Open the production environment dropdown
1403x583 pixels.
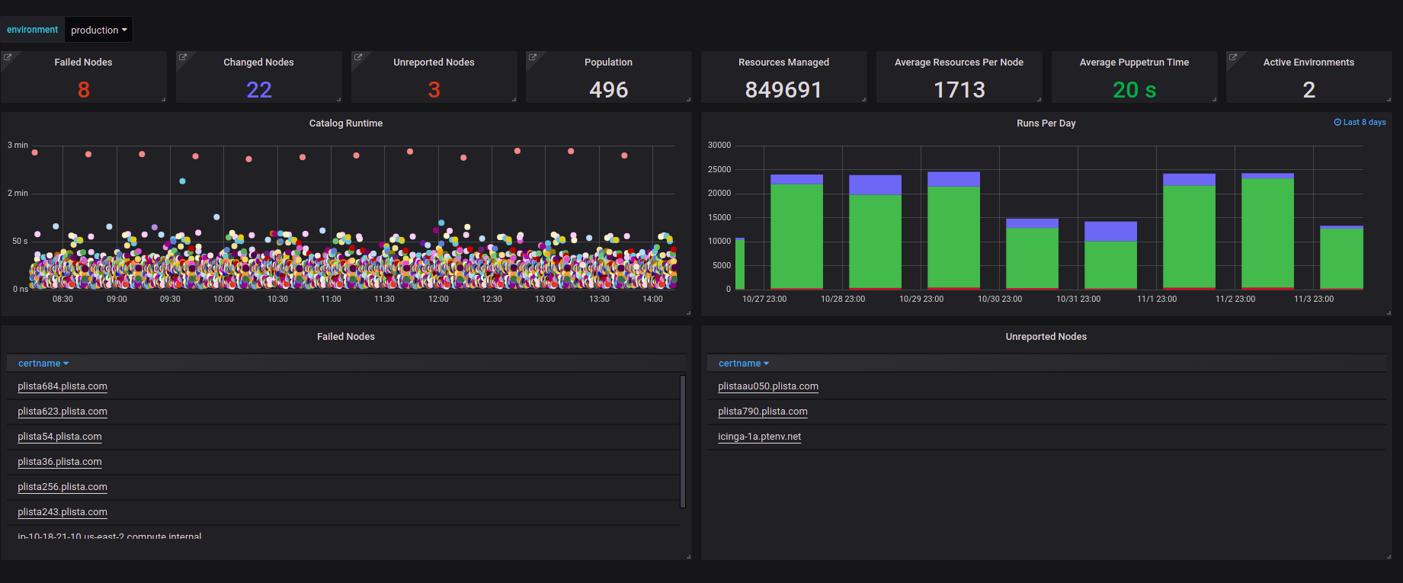(x=99, y=30)
